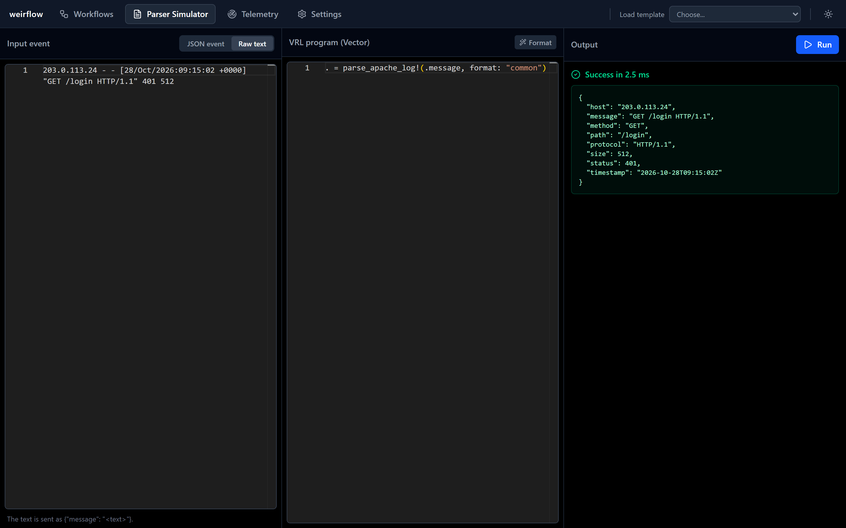Click the "method": "GET" output line
This screenshot has height=528, width=846.
pyautogui.click(x=617, y=126)
